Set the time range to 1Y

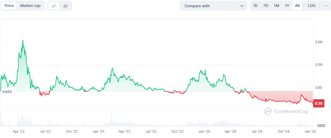(287, 6)
